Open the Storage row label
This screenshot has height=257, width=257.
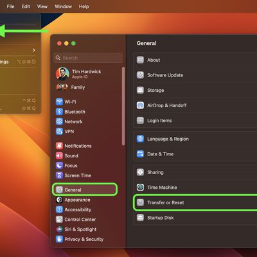(155, 91)
